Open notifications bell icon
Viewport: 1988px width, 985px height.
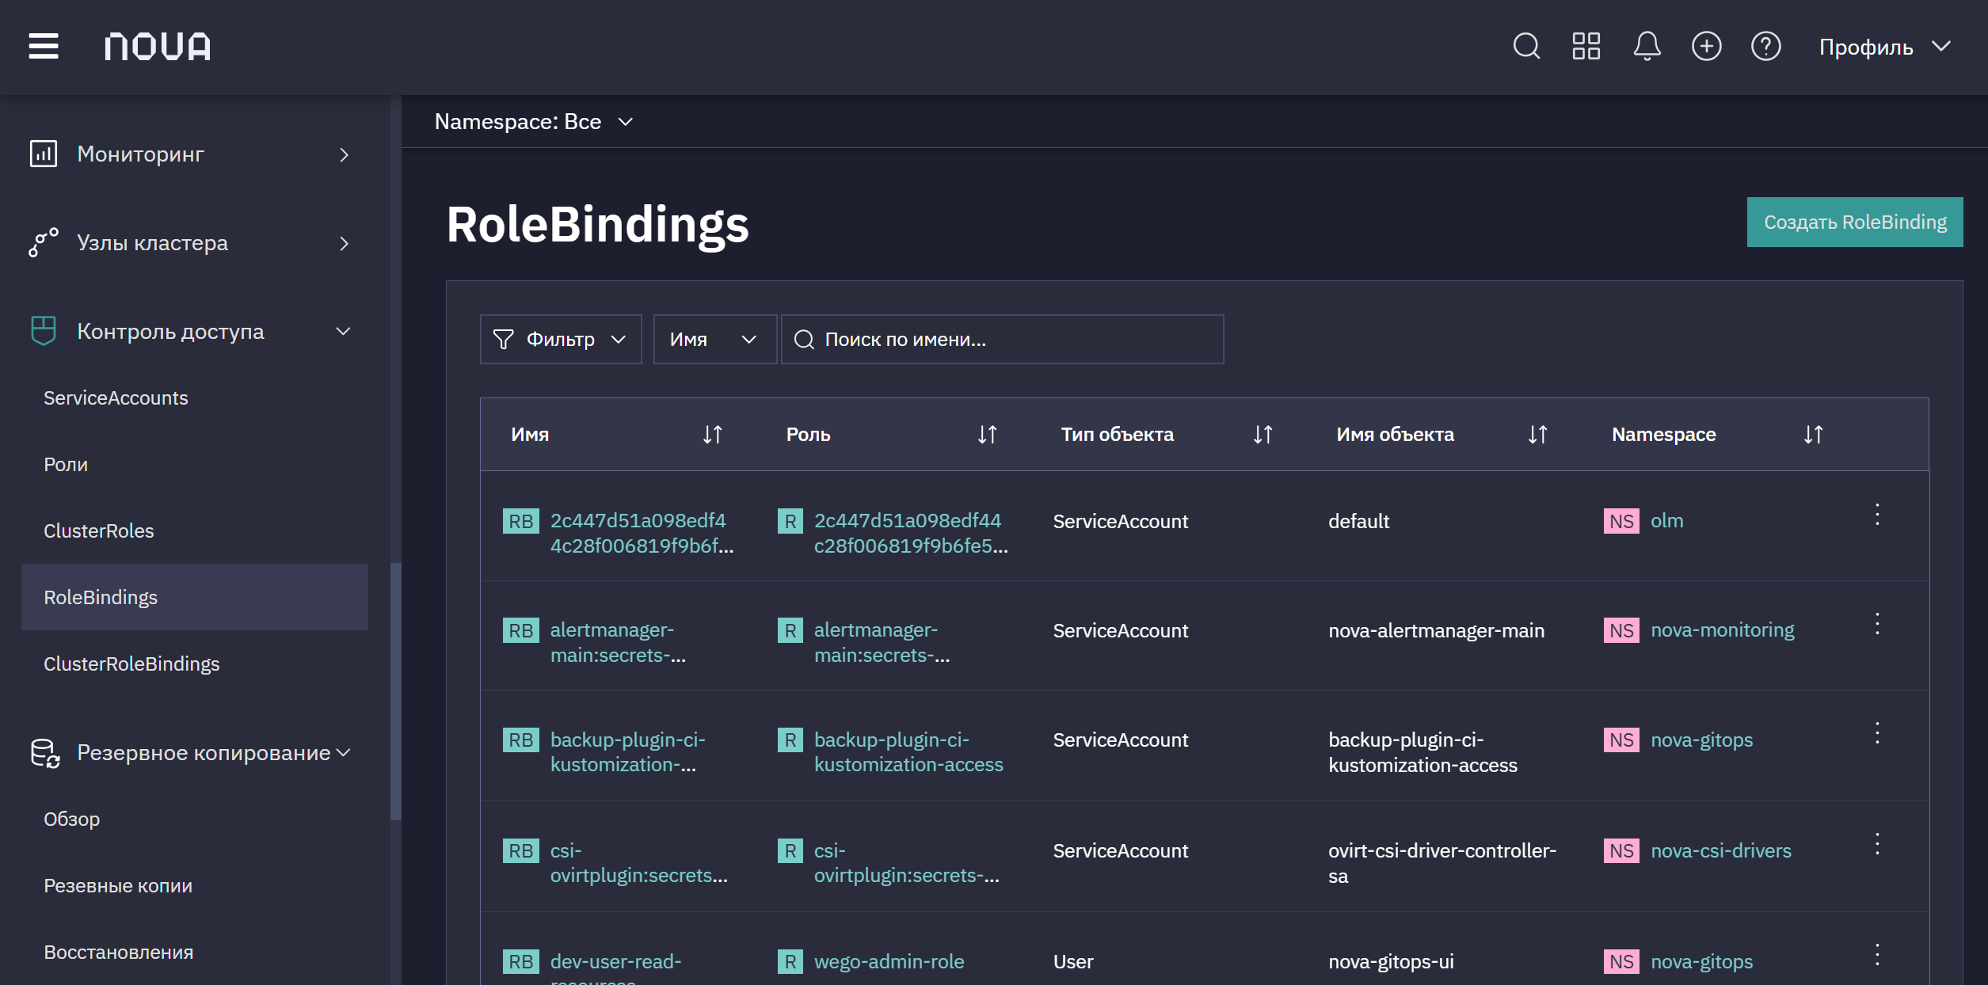[x=1647, y=46]
